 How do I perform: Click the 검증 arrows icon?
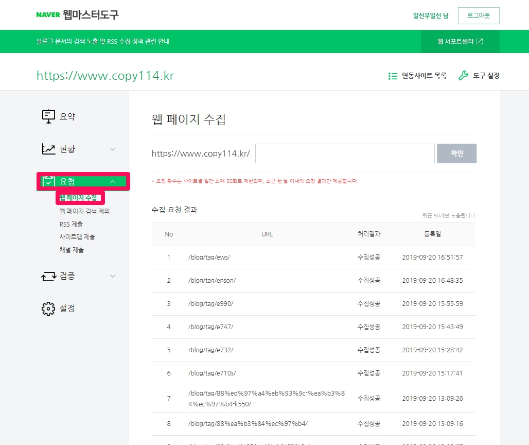coord(48,277)
